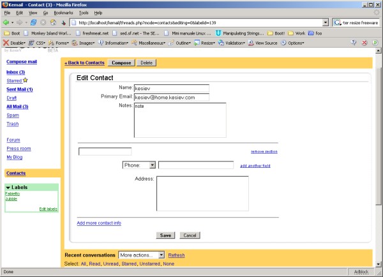Open the foo bookmark folder
Image resolution: width=383 pixels, height=277 pixels.
315,33
